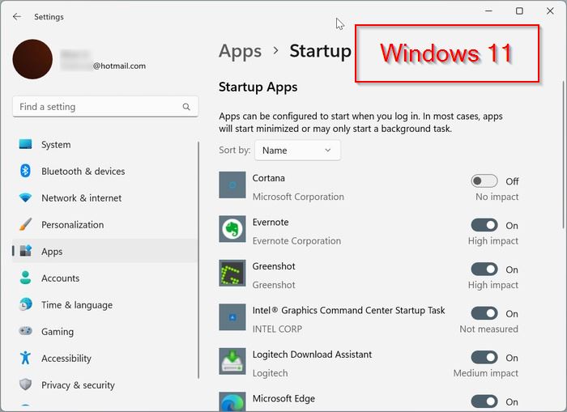567x412 pixels.
Task: Click the Accounts person icon
Action: [x=25, y=278]
